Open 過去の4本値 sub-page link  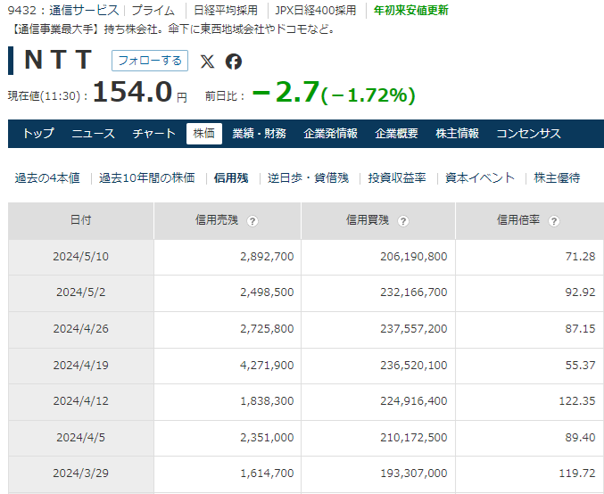[47, 177]
